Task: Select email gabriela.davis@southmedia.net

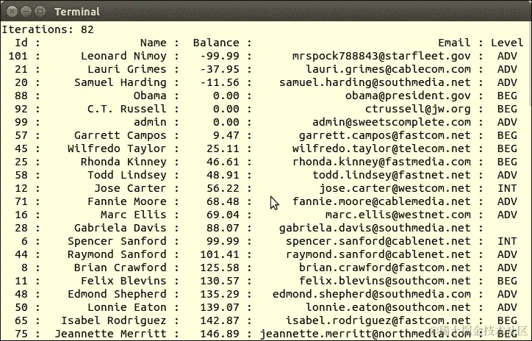Action: [375, 228]
